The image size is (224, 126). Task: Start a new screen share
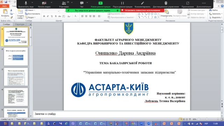coord(100,4)
